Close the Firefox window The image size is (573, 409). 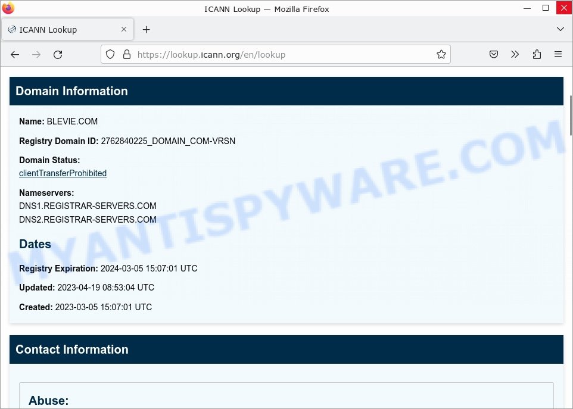(564, 8)
